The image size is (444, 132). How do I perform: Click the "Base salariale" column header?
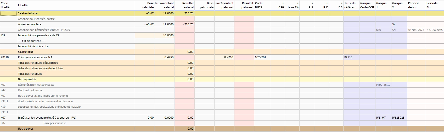145,5
